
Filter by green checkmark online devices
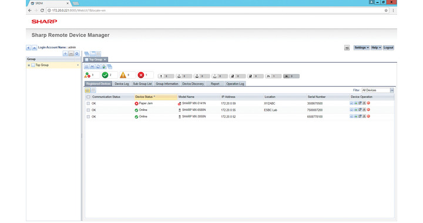[x=105, y=75]
